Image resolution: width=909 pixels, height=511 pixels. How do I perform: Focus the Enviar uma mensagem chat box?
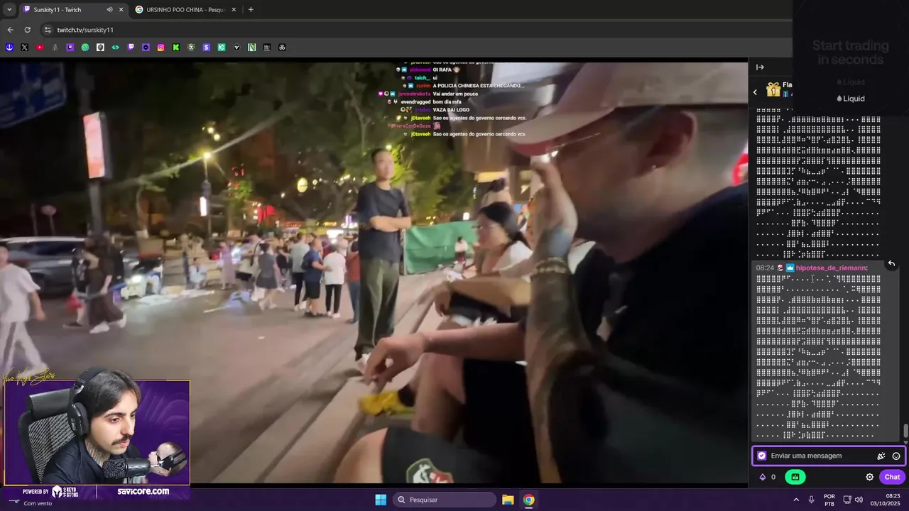[x=820, y=456]
